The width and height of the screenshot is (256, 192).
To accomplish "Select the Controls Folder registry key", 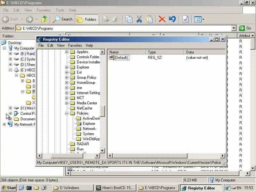I will click(x=88, y=57).
